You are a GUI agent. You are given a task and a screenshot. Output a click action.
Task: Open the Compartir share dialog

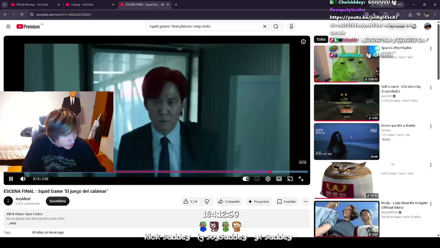[x=229, y=201]
